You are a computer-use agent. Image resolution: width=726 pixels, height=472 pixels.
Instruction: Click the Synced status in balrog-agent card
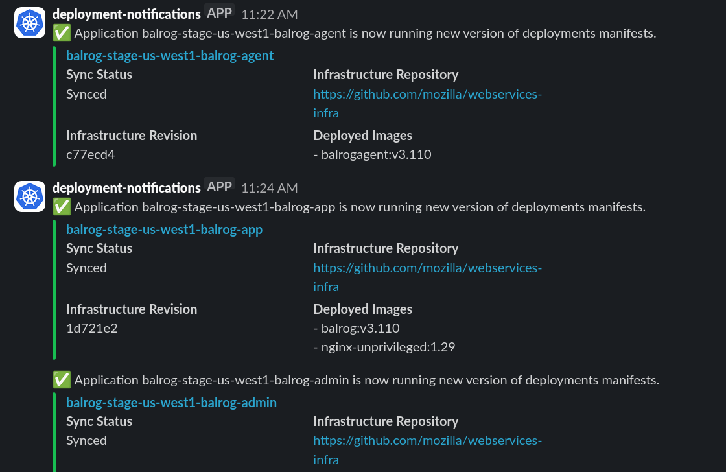click(x=87, y=95)
